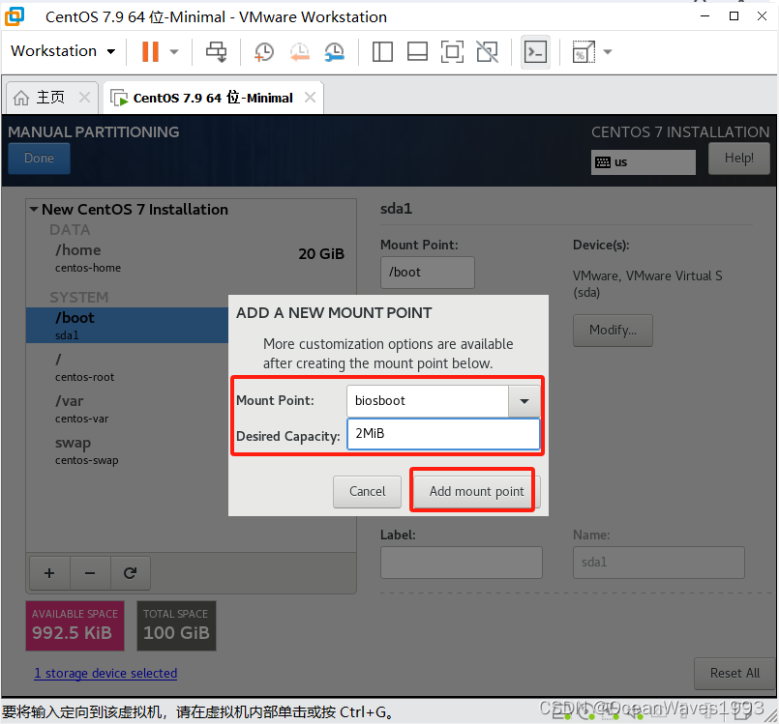Viewport: 779px width, 724px height.
Task: Click the 20 GiB size of /home
Action: [321, 254]
